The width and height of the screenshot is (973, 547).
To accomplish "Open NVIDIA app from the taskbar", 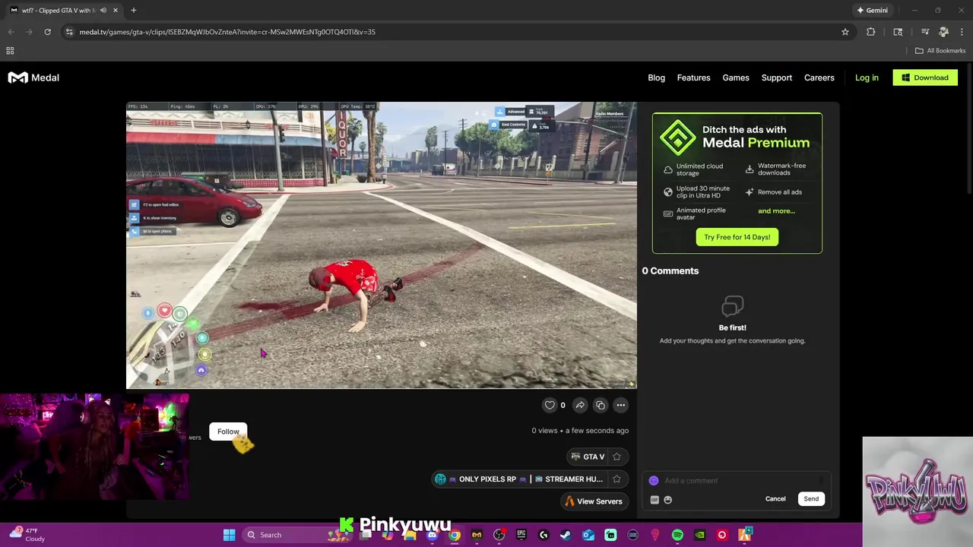I will tap(699, 535).
